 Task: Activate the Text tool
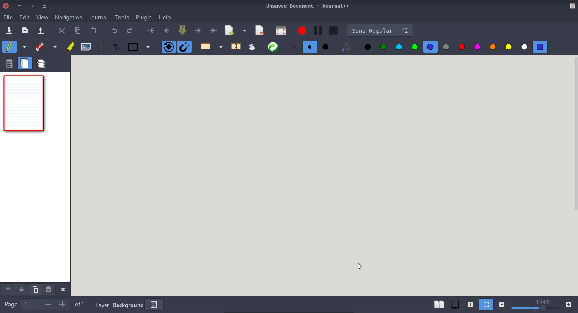tap(102, 47)
